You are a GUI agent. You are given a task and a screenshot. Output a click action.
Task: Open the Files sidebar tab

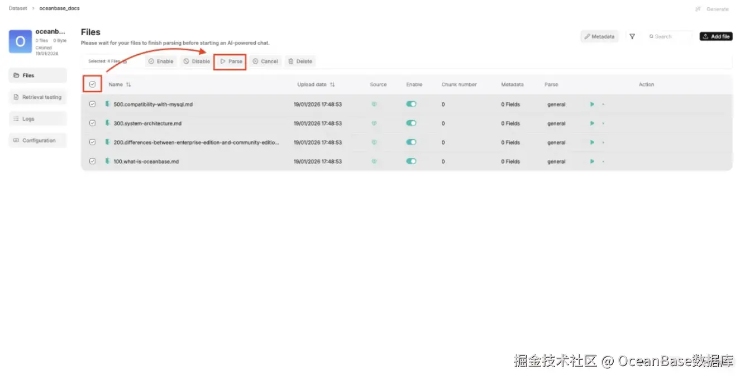coord(37,75)
